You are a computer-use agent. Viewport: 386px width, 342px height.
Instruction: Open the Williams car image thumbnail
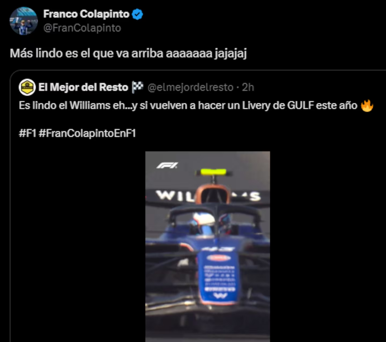coord(207,246)
